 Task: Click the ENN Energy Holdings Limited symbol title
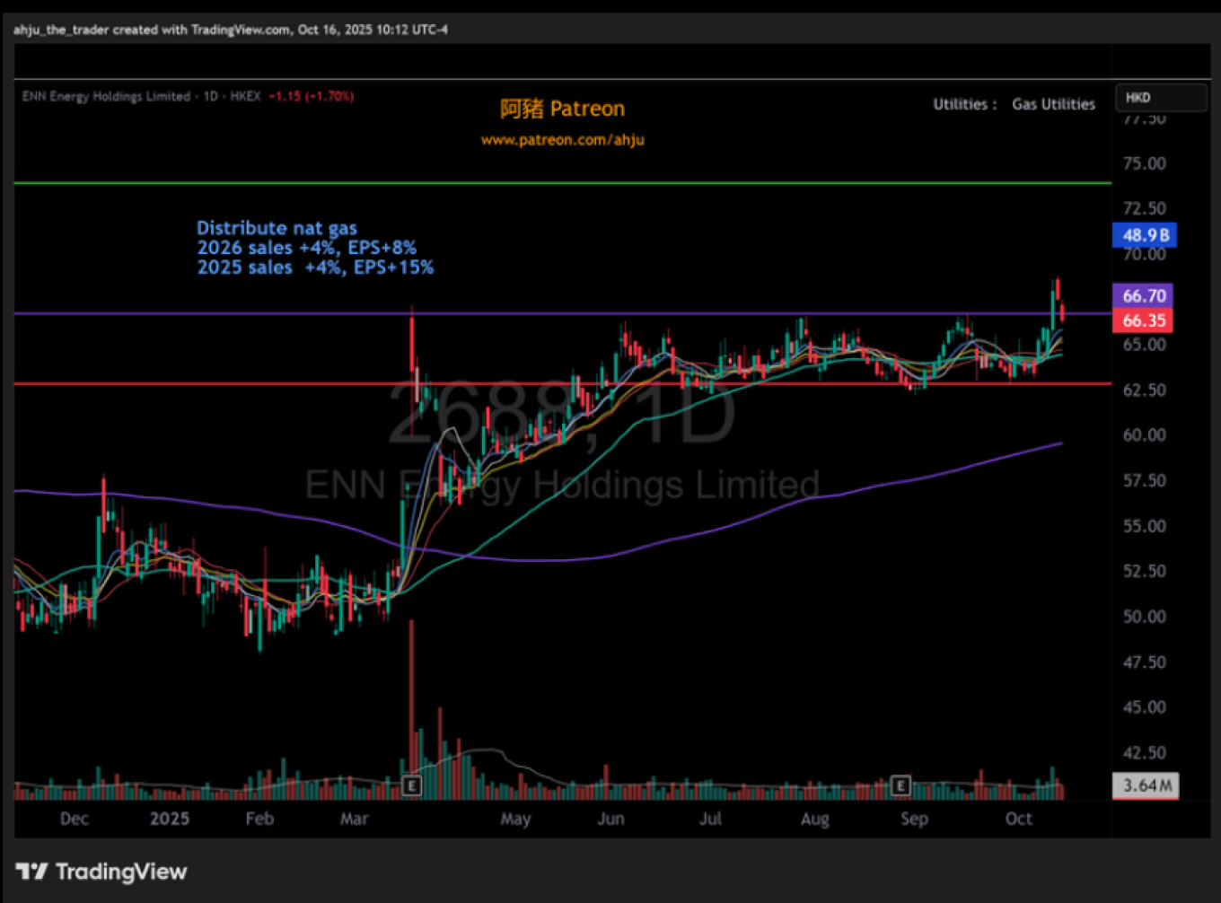106,96
